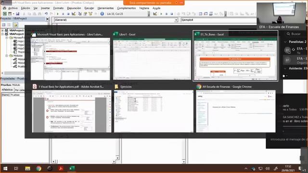Click the Reset (stop) icon in Standard toolbar

coord(68,14)
